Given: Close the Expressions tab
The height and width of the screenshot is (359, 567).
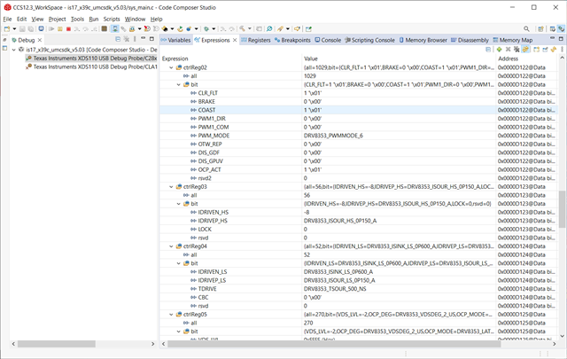Looking at the screenshot, I should pyautogui.click(x=235, y=40).
